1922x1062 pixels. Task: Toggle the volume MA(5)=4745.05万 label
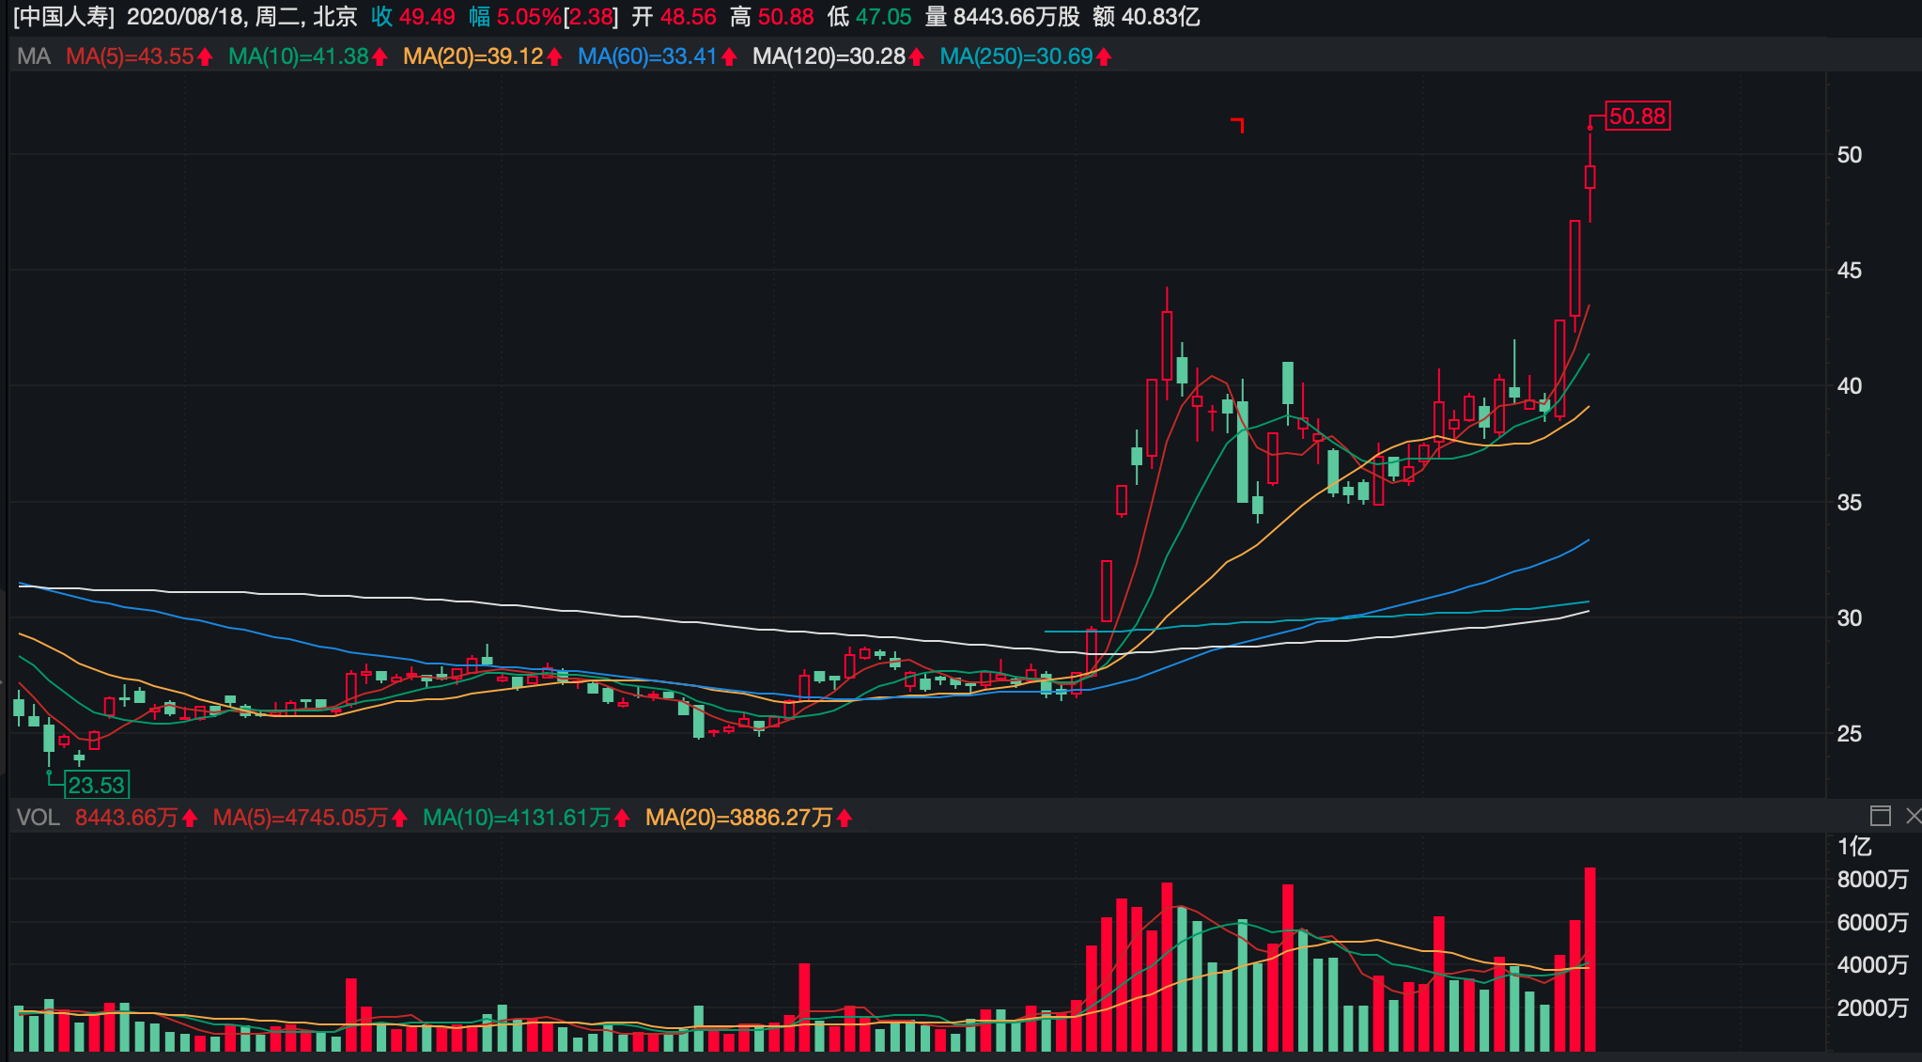tap(301, 818)
